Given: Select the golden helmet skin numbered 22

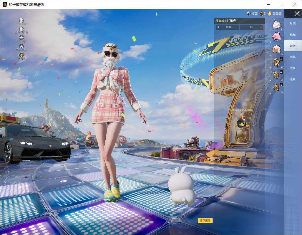Looking at the screenshot, I should (276, 62).
